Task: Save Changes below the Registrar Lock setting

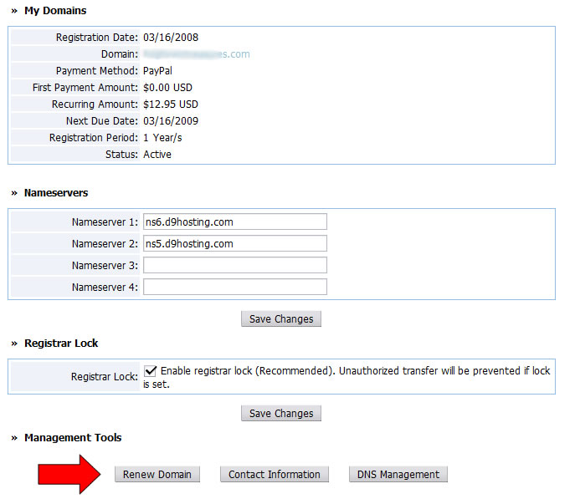Action: pyautogui.click(x=281, y=413)
